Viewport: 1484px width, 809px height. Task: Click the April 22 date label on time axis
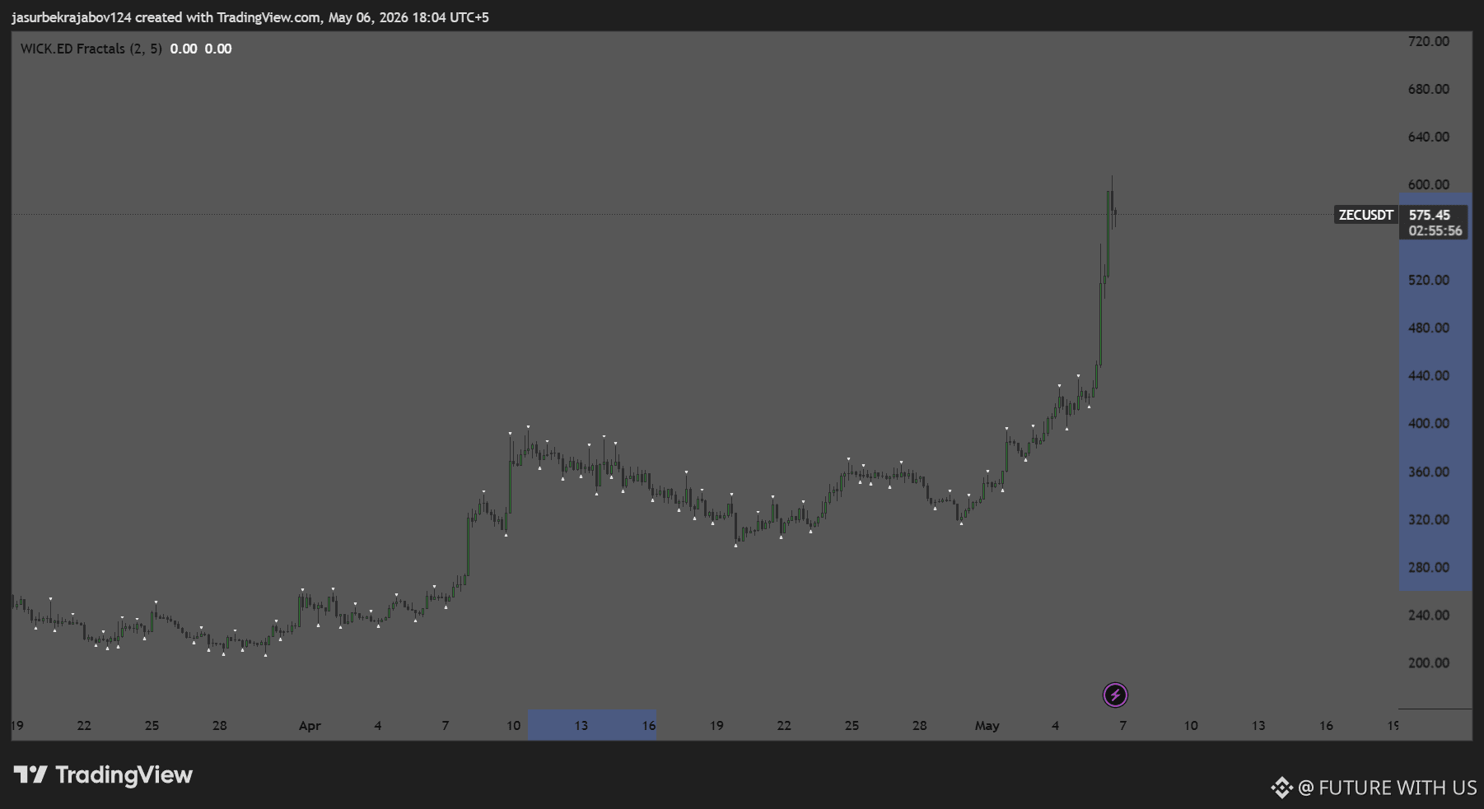tap(784, 726)
